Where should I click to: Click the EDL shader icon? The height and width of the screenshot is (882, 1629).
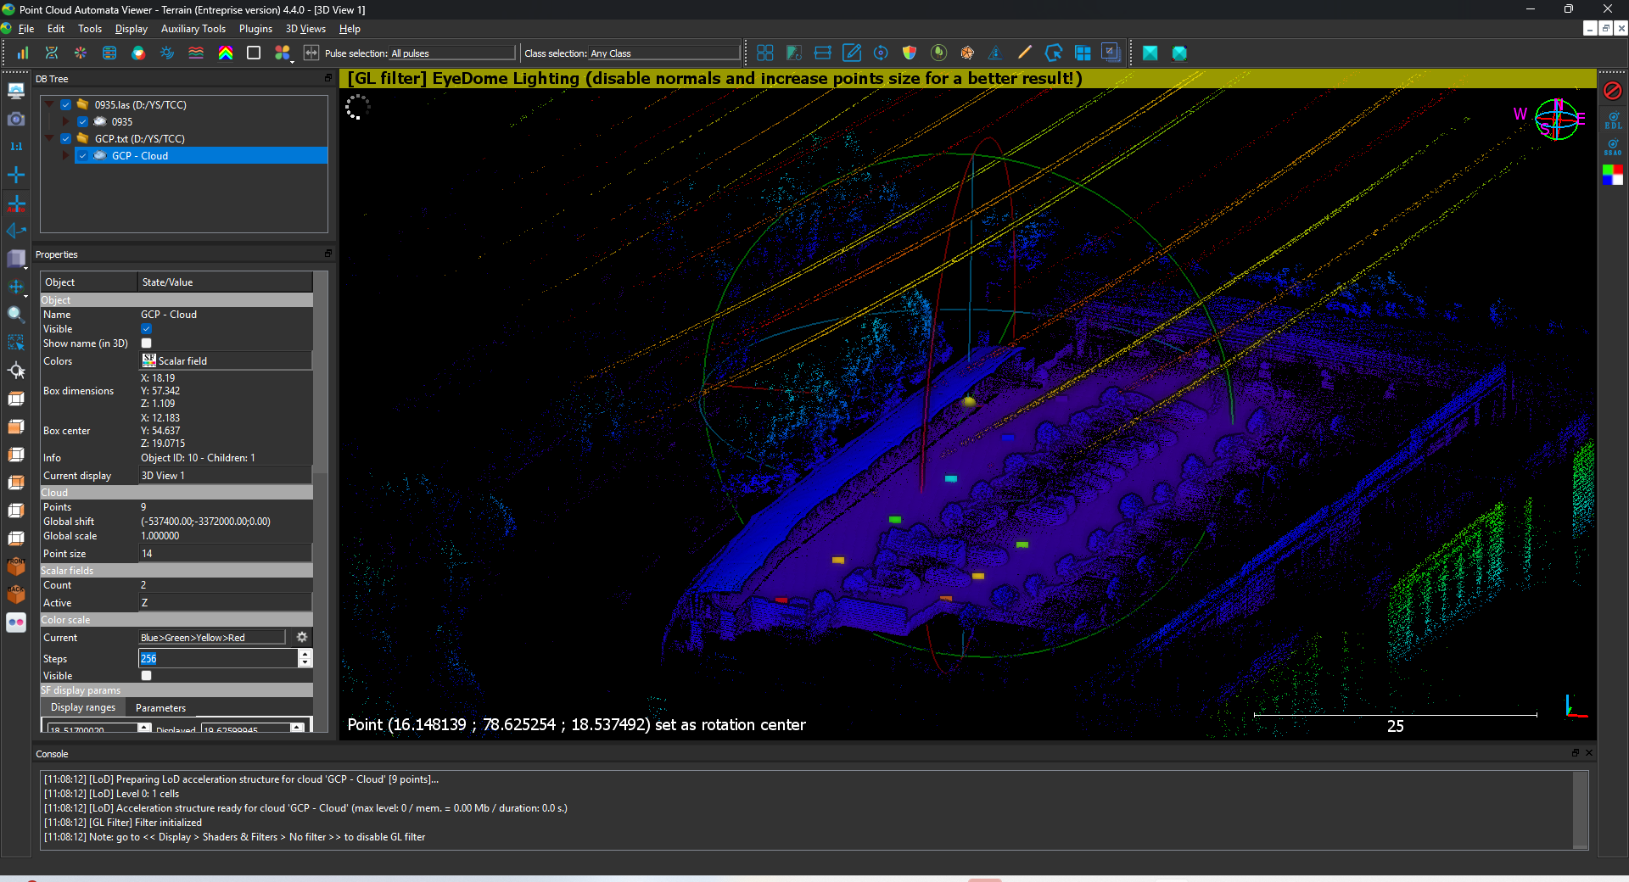coord(1612,120)
